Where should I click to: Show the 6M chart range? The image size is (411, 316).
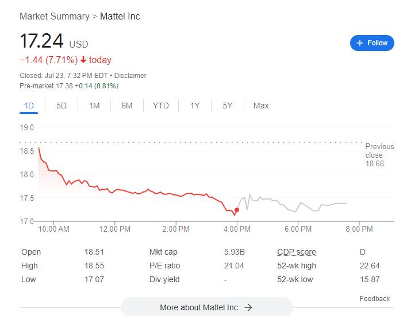click(x=127, y=106)
